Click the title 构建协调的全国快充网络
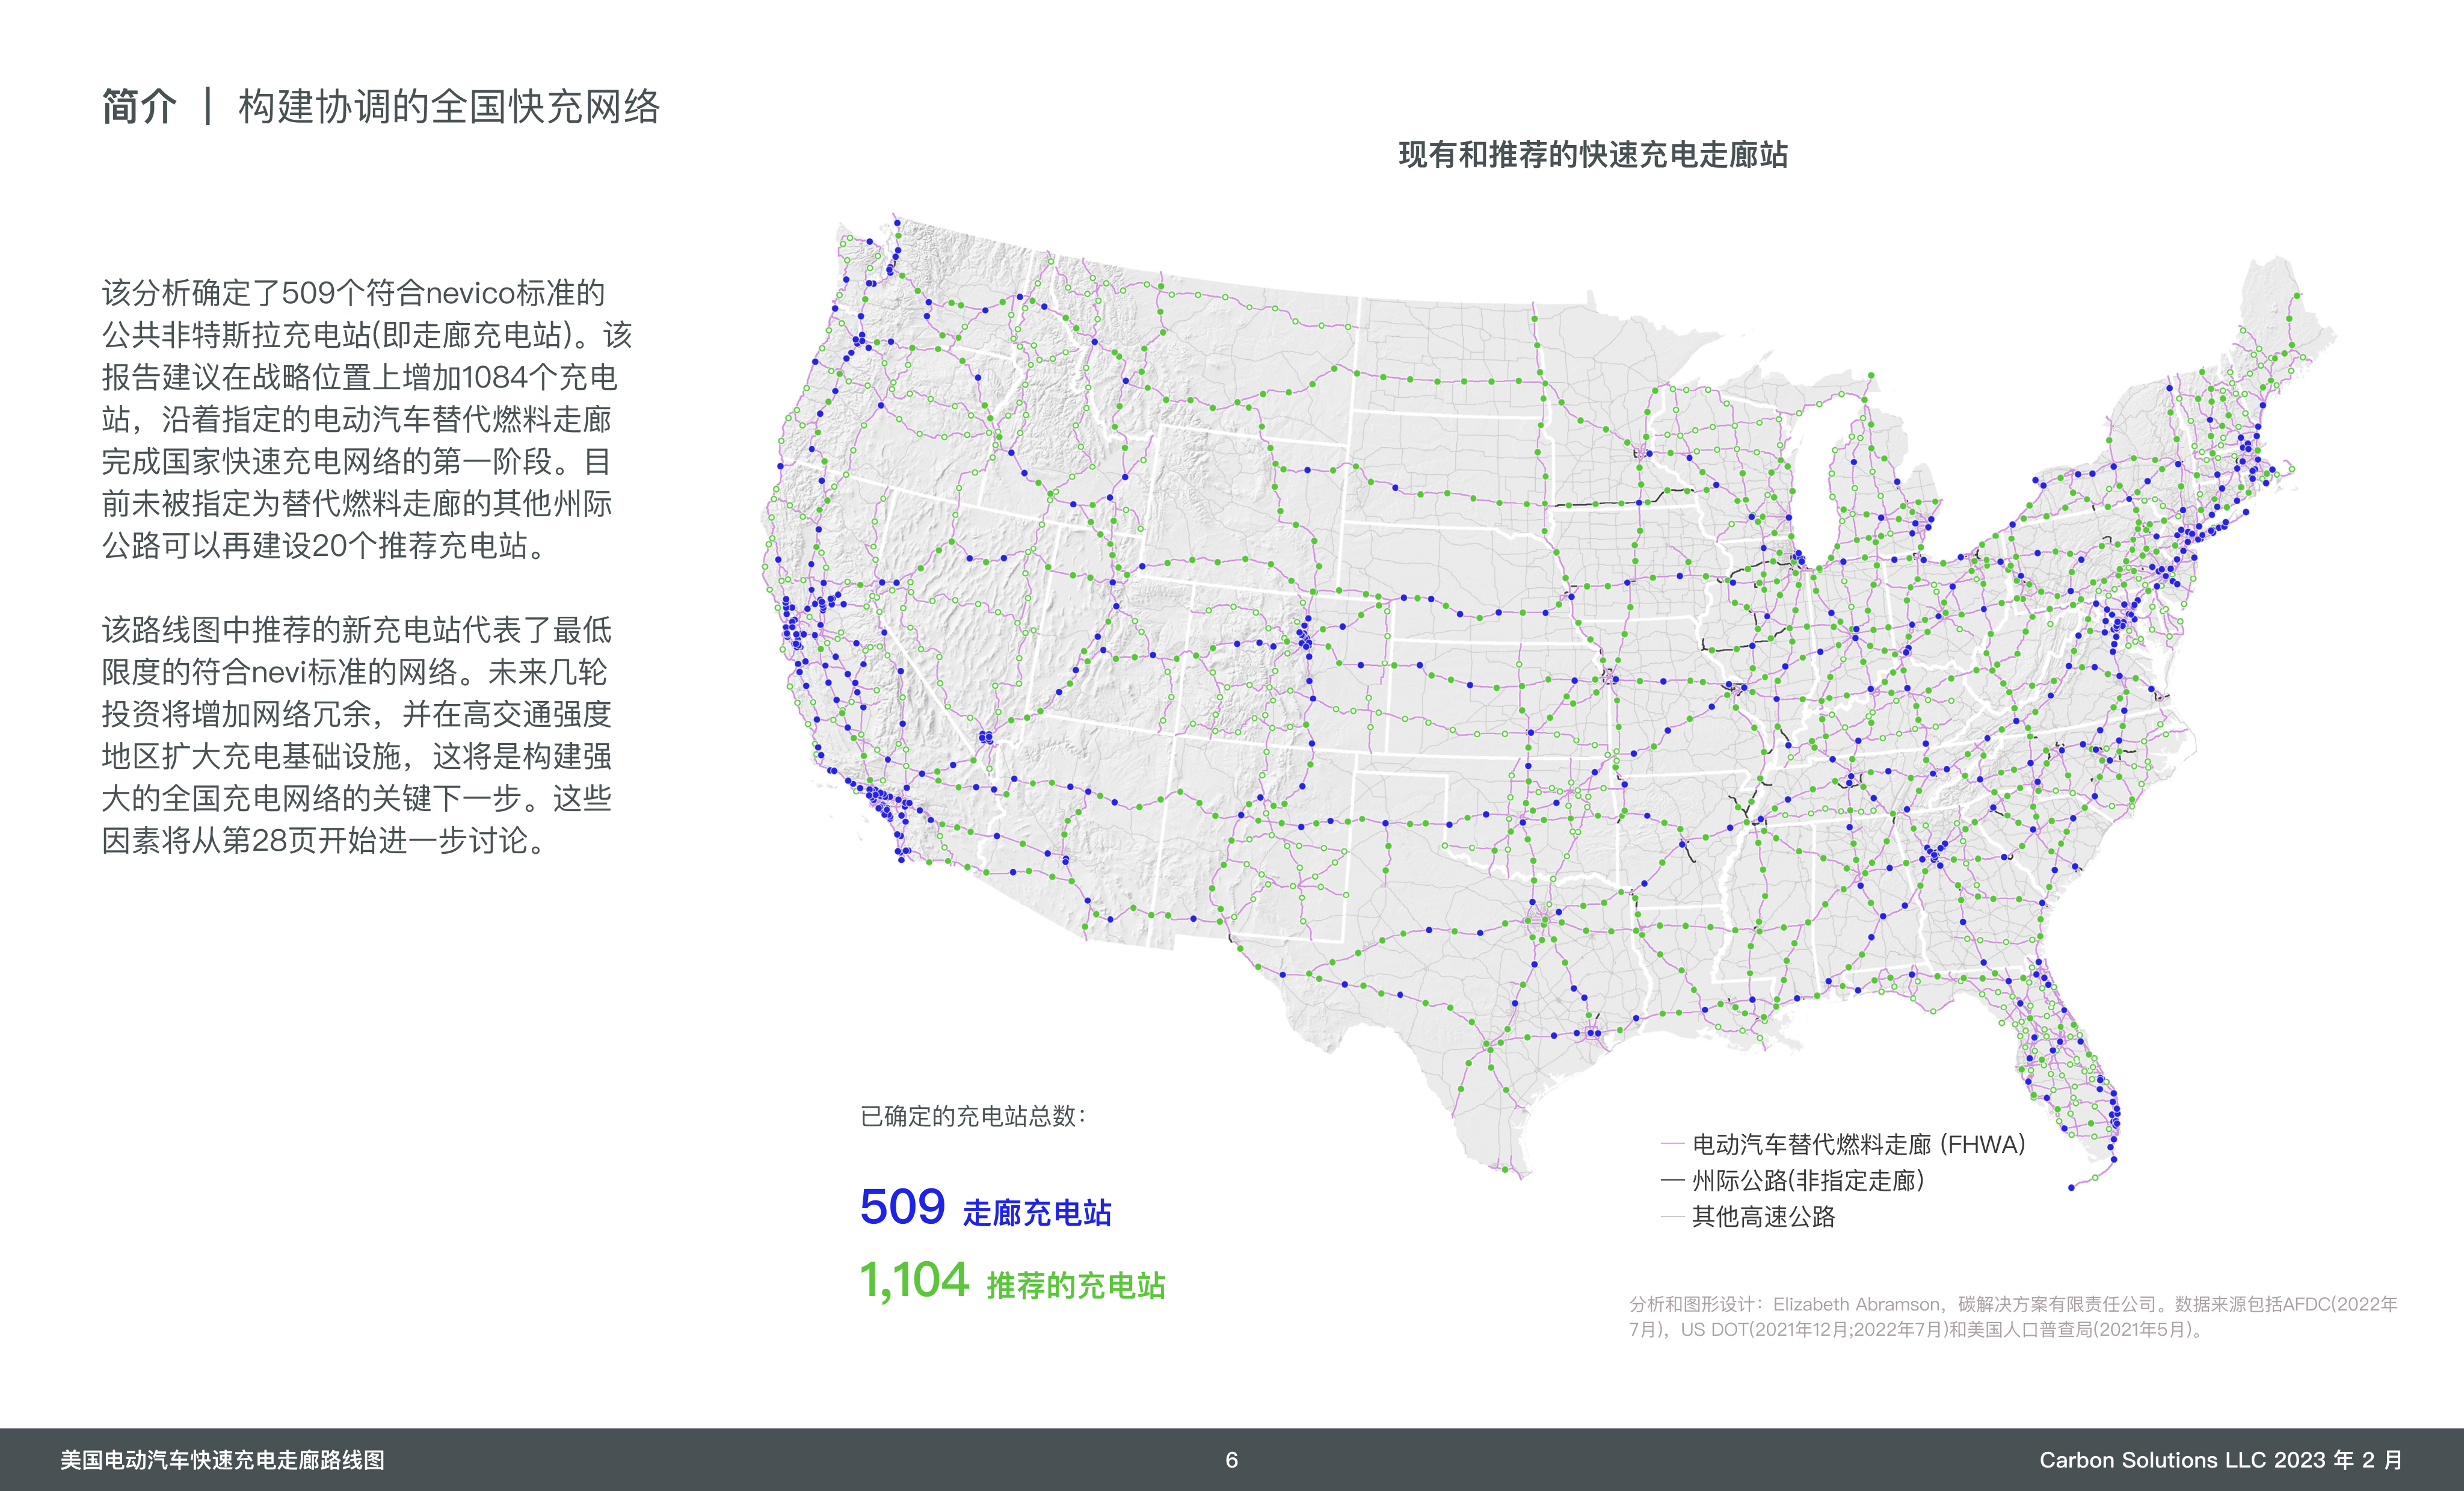The height and width of the screenshot is (1491, 2464). 449,107
